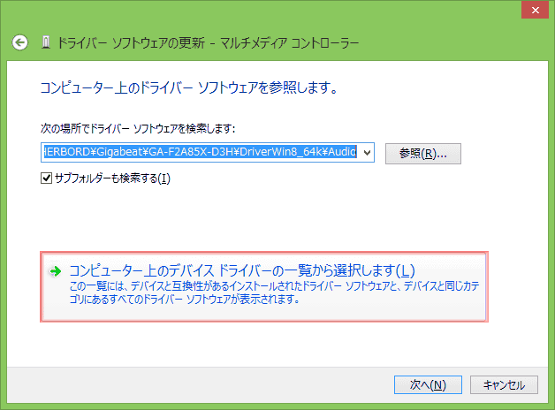Image resolution: width=555 pixels, height=410 pixels.
Task: Open the 参照(R)... browse button
Action: coord(423,154)
